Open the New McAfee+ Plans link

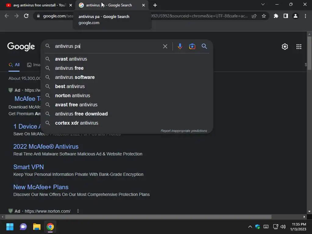pyautogui.click(x=41, y=187)
